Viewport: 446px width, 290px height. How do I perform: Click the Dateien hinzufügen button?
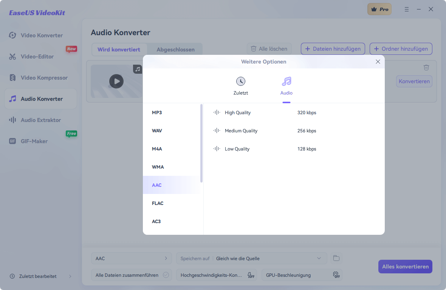pos(333,49)
